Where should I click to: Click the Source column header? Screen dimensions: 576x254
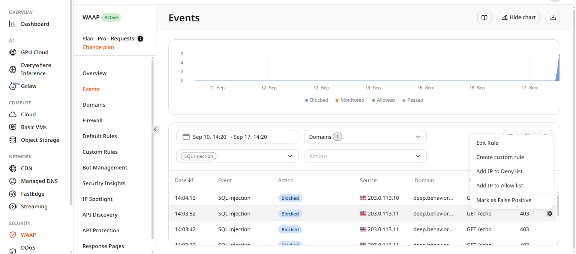368,180
